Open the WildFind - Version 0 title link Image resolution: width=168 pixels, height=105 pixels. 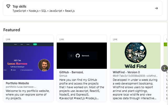click(x=126, y=72)
